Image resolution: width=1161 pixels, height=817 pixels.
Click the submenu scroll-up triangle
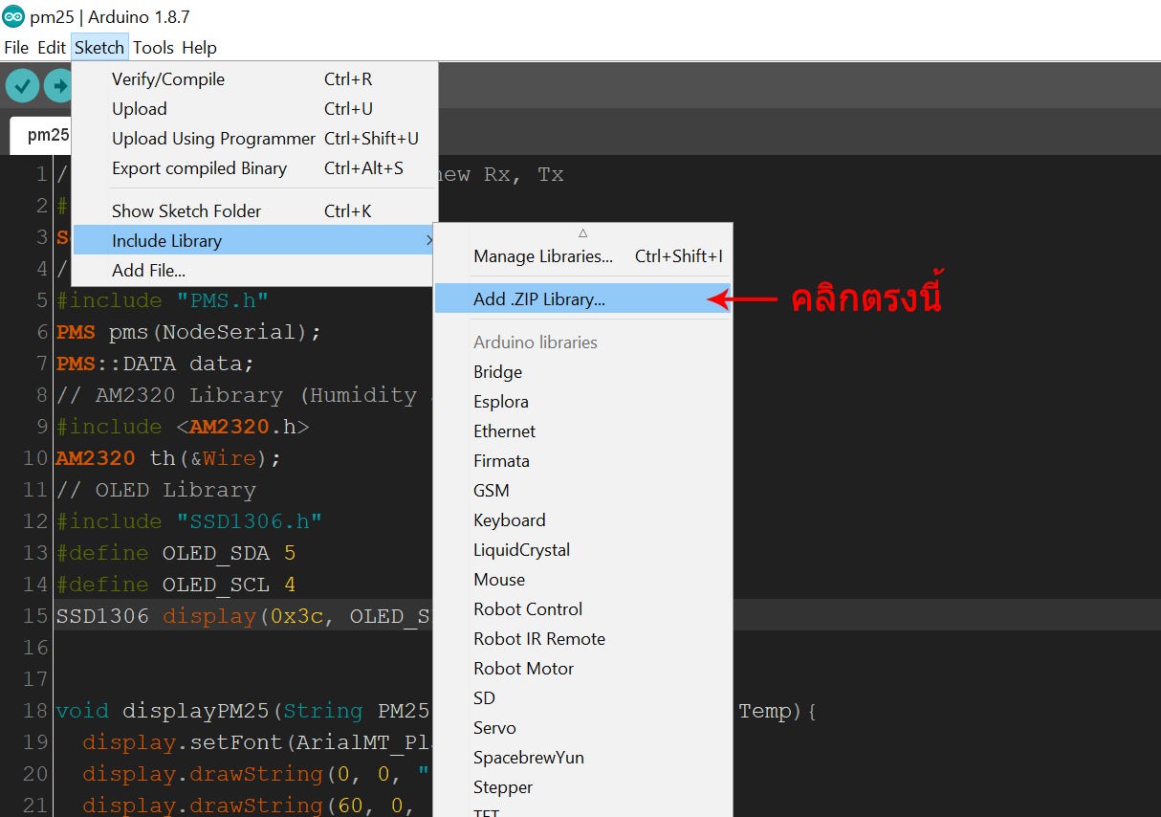pyautogui.click(x=582, y=232)
